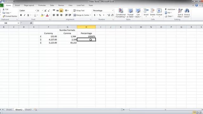Open Excel Help question mark
The width and height of the screenshot is (203, 114).
(x=197, y=5)
